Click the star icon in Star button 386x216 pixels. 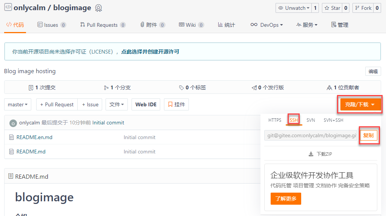tap(327, 8)
